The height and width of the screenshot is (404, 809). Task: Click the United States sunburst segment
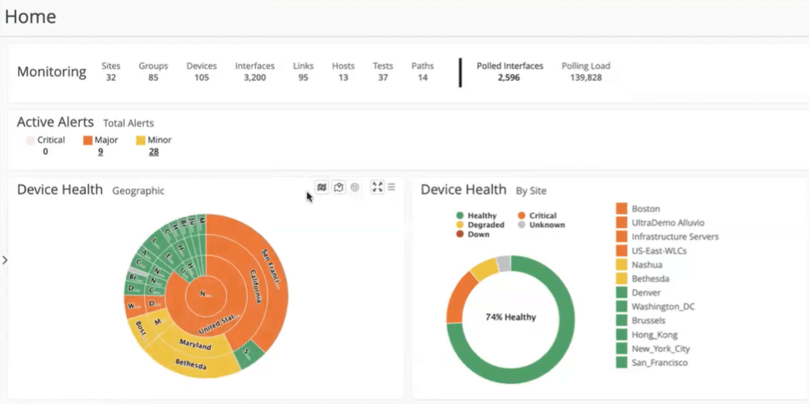(x=218, y=324)
